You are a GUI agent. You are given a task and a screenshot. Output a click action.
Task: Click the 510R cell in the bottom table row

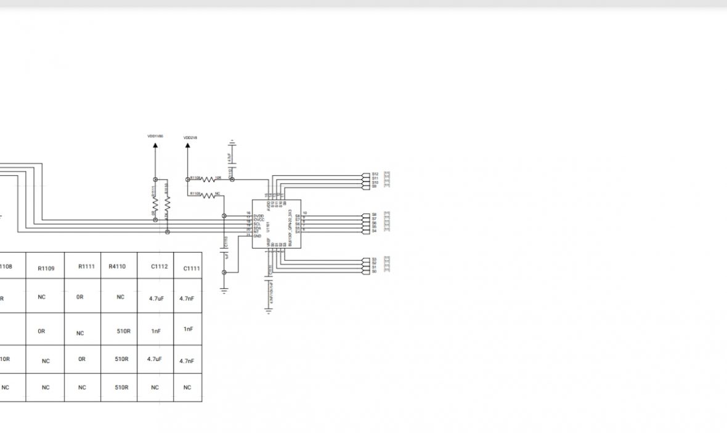coord(122,387)
